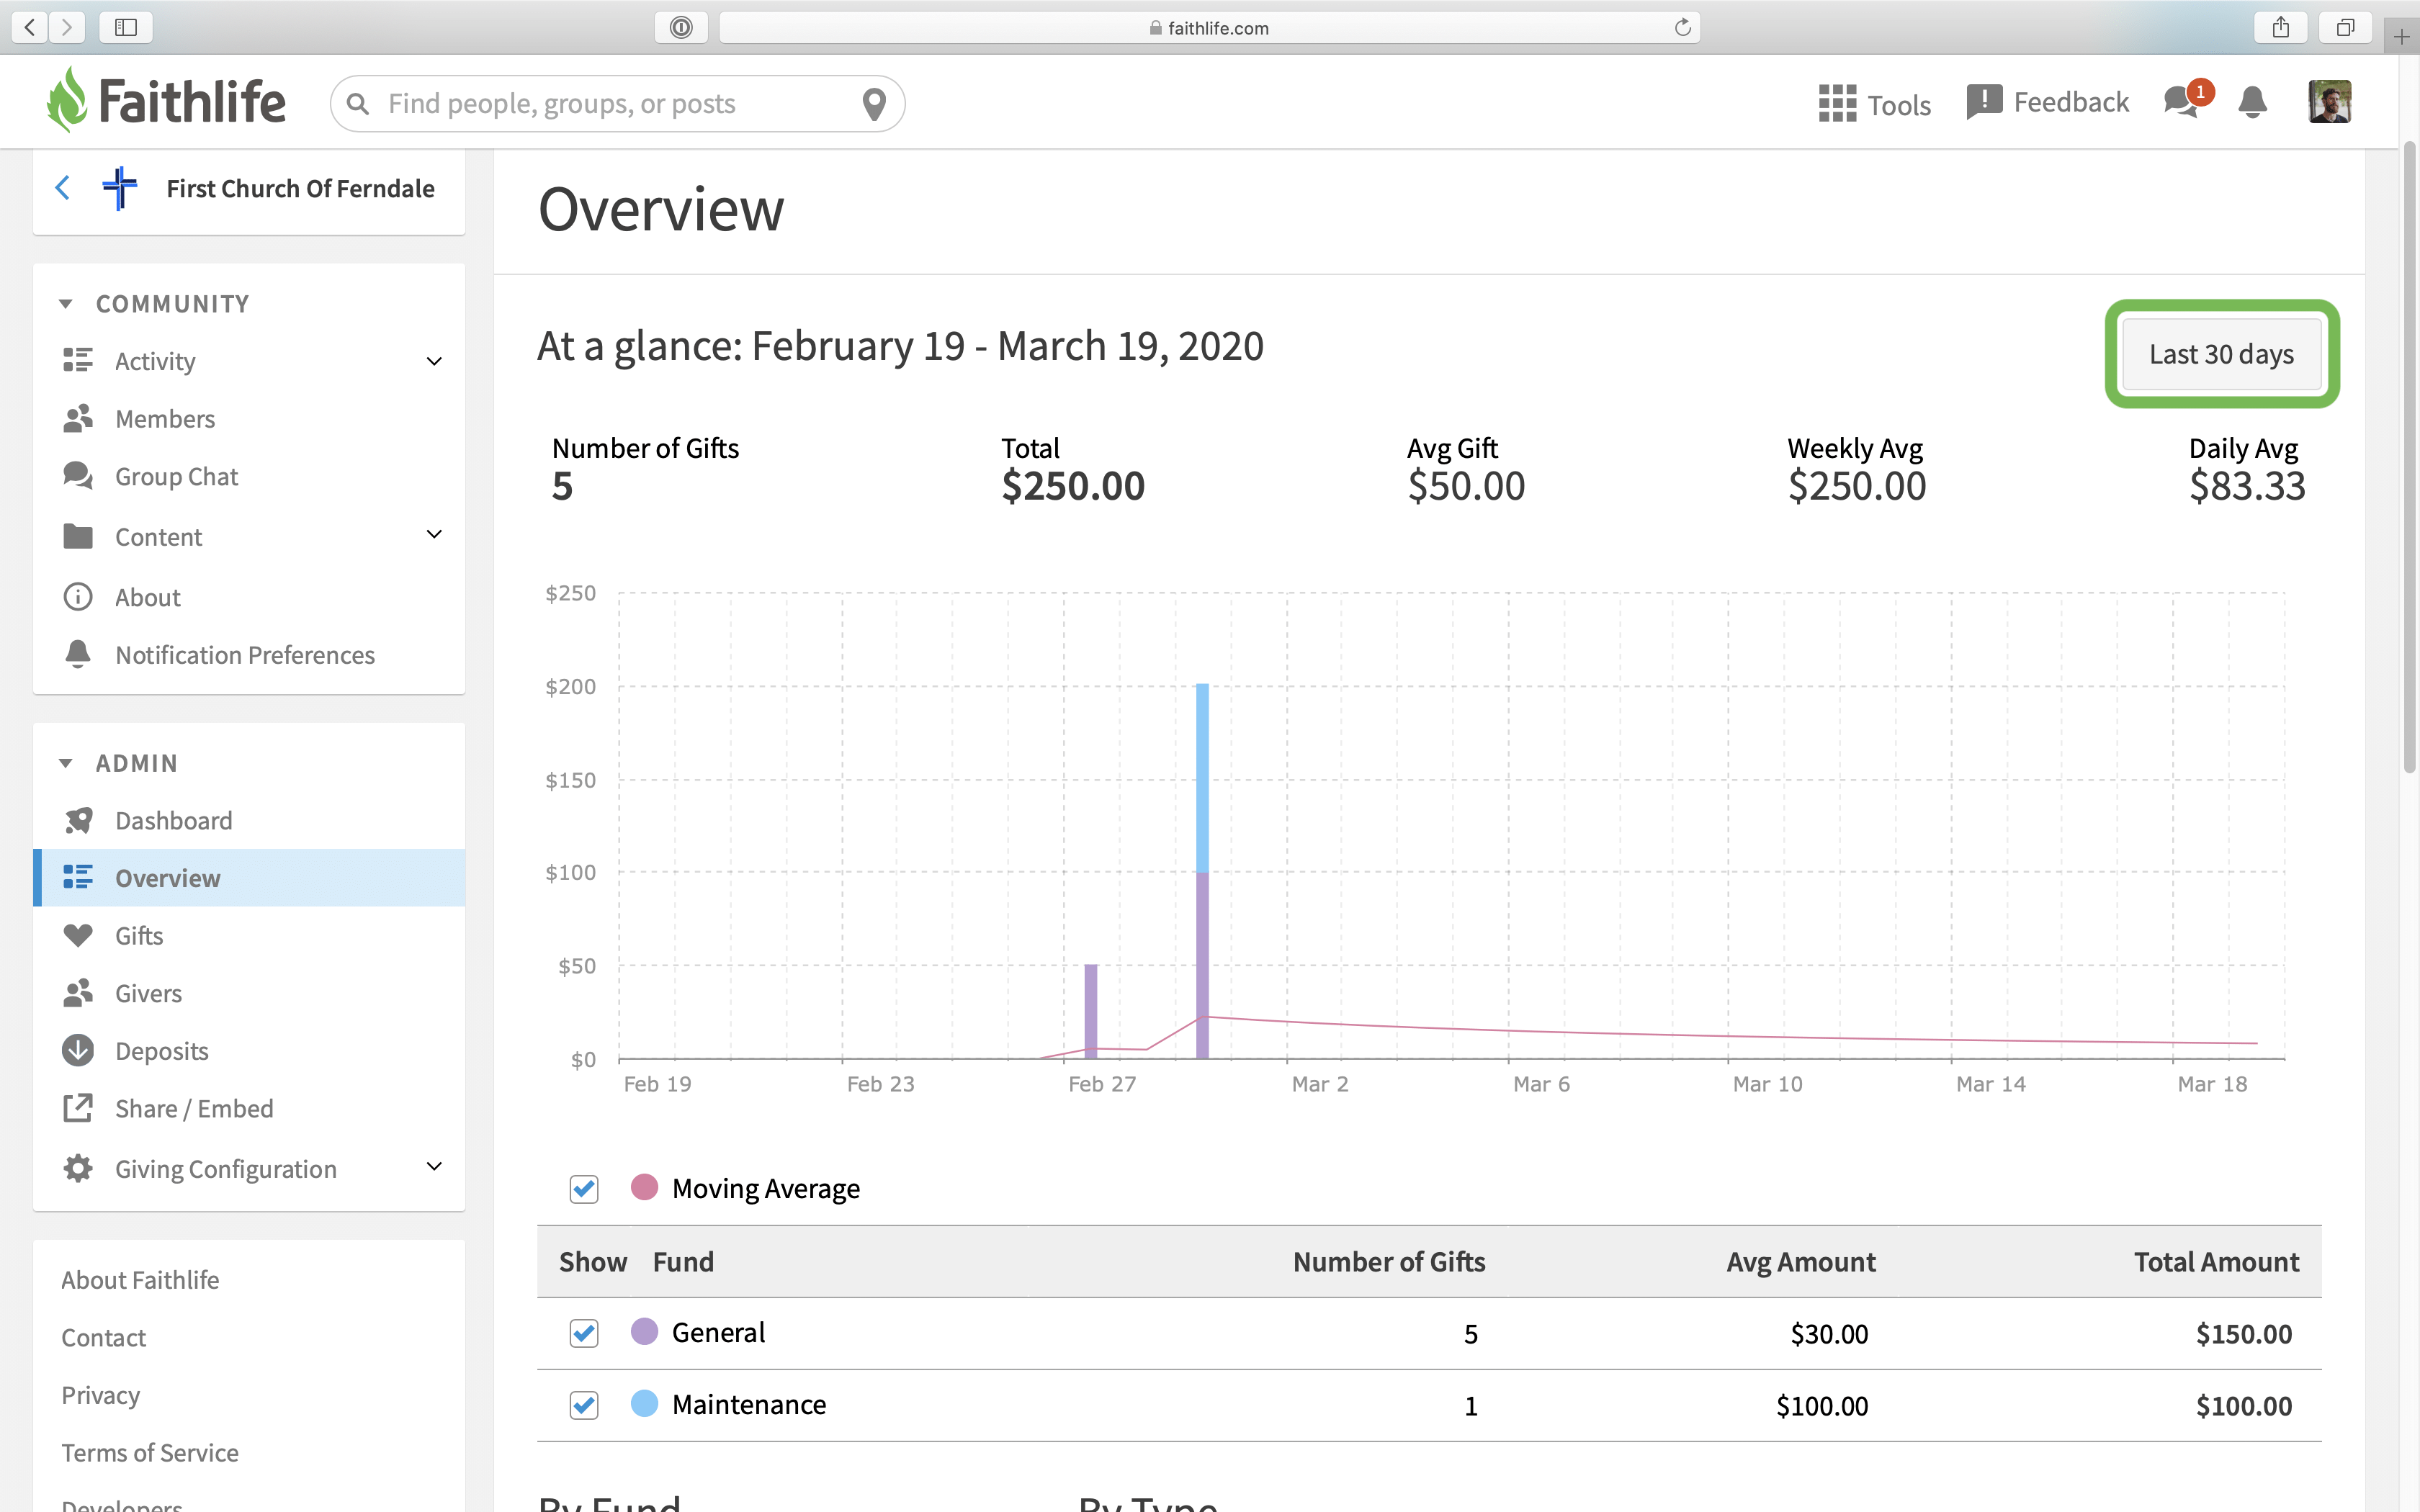Toggle the Safari sidebar button
The width and height of the screenshot is (2420, 1512).
point(126,27)
